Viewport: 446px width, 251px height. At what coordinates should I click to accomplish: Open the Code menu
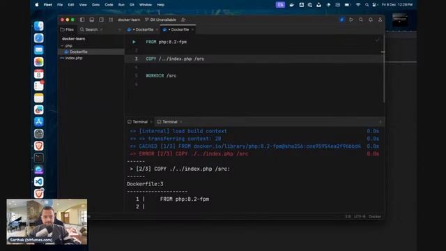coord(109,5)
